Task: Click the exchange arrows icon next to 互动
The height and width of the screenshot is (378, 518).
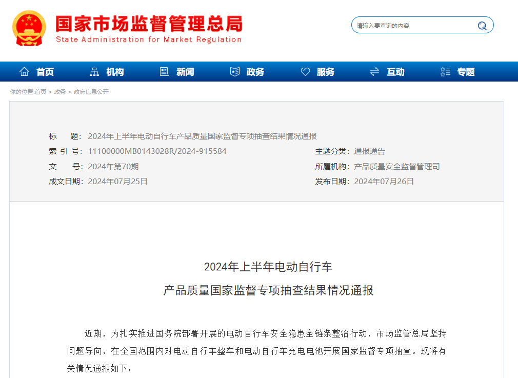Action: point(374,71)
